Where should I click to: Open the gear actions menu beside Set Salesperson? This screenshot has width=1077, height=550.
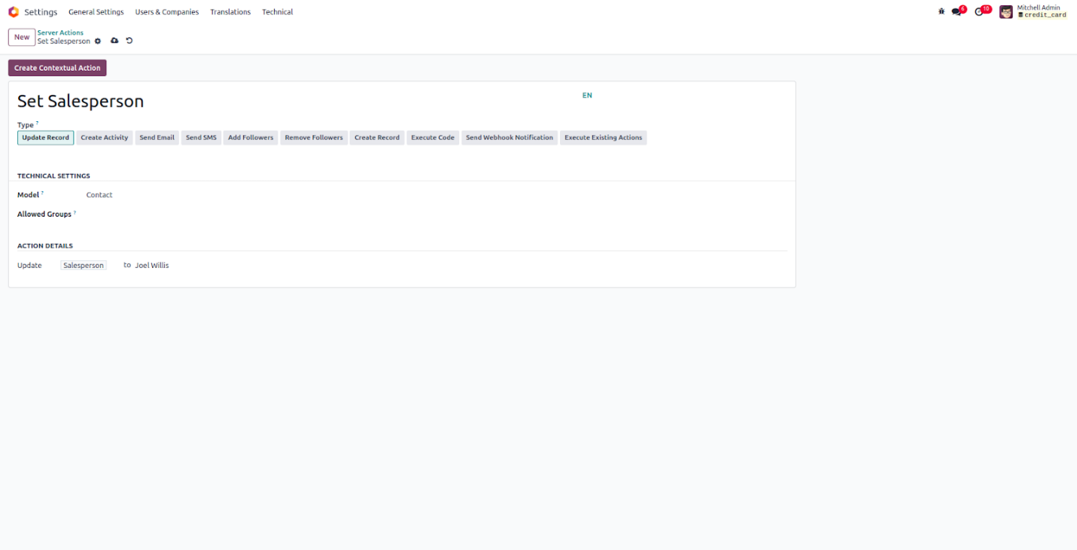click(98, 41)
